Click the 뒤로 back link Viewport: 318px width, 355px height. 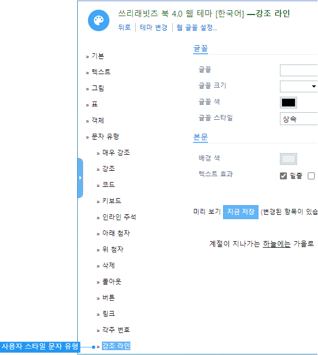pos(124,27)
